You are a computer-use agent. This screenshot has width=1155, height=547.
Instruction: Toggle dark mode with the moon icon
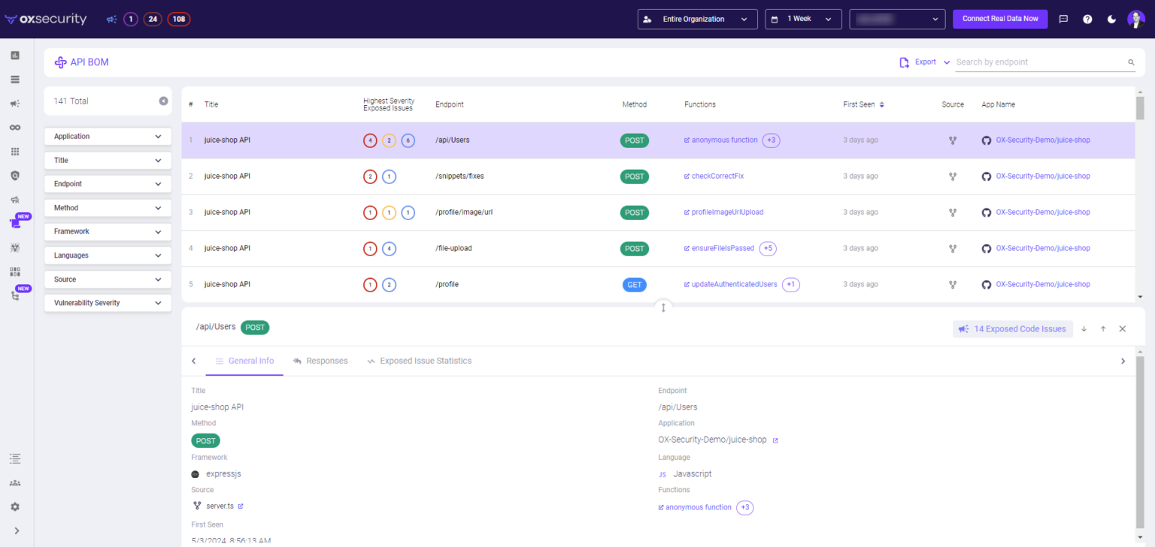tap(1111, 19)
